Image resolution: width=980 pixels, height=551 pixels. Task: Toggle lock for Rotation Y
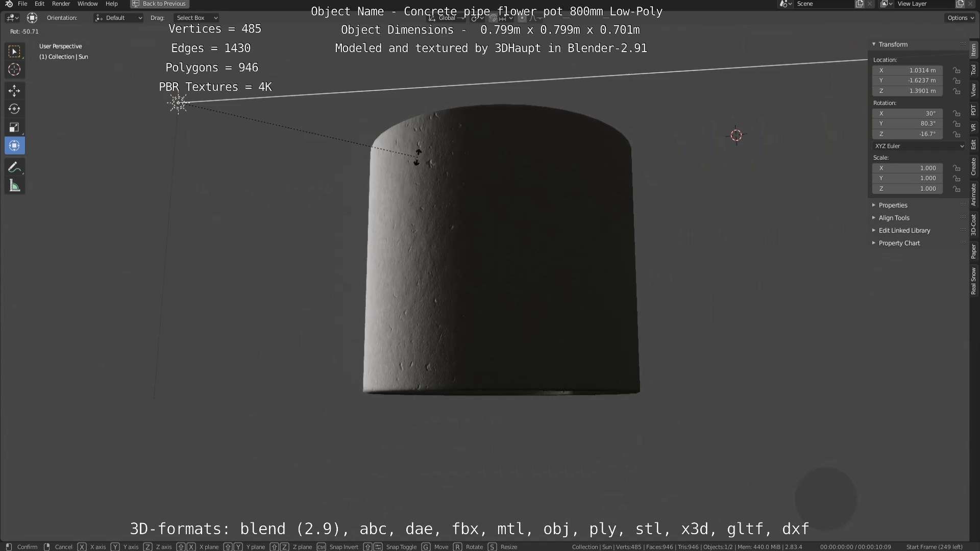tap(957, 123)
